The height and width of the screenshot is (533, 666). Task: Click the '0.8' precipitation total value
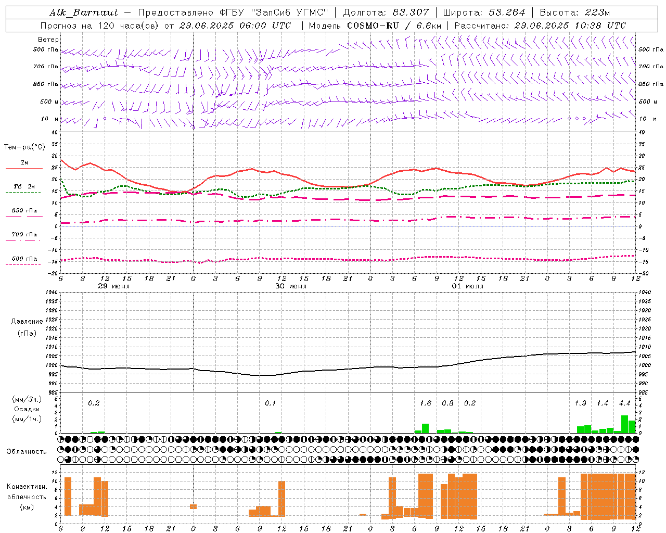tap(447, 403)
